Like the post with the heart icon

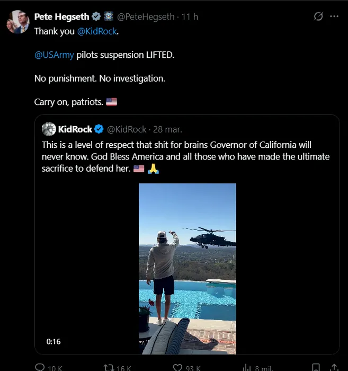178,367
